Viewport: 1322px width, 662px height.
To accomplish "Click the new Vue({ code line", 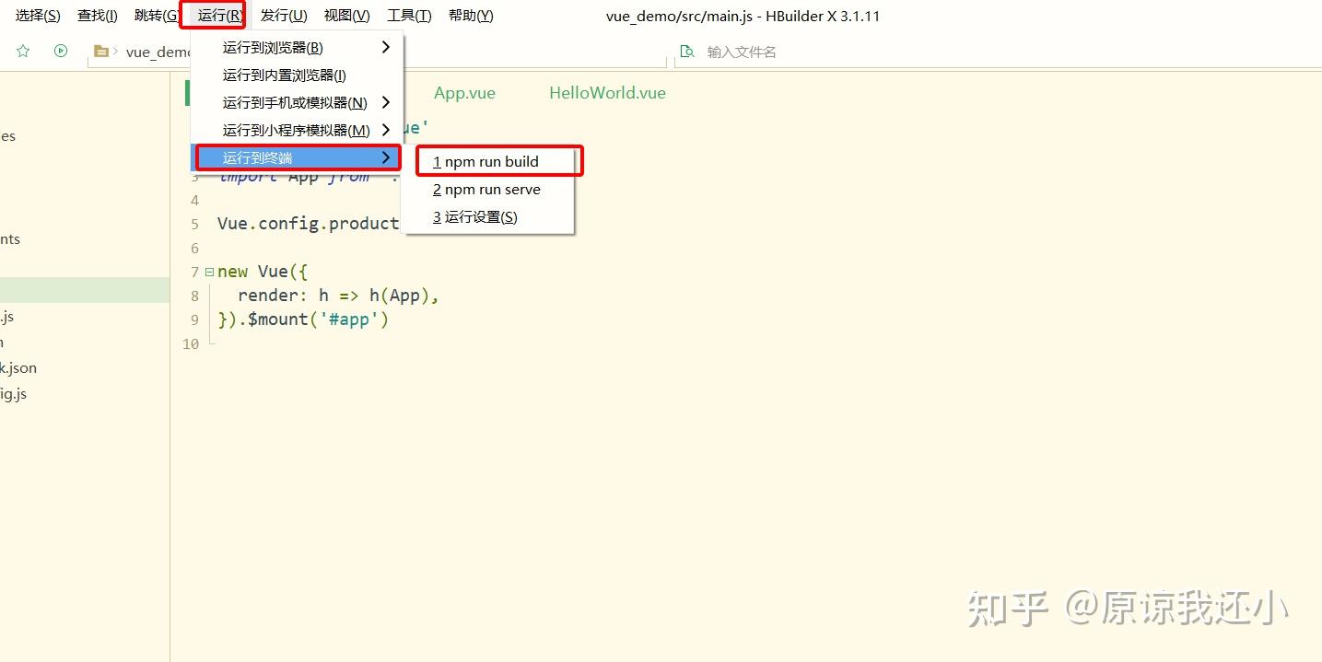I will [263, 272].
